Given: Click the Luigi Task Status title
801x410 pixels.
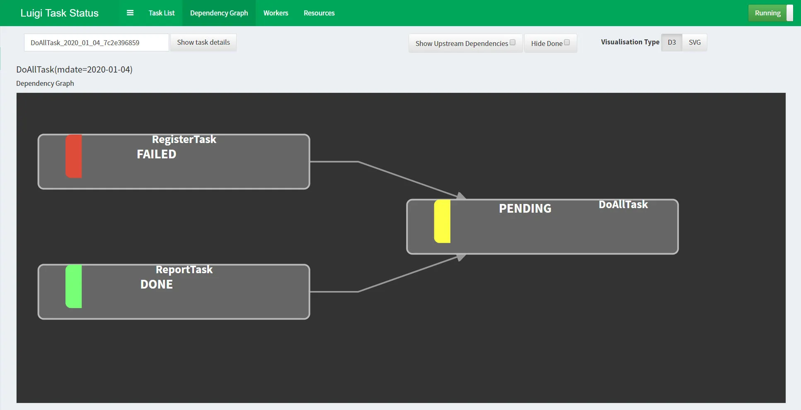Looking at the screenshot, I should 59,13.
